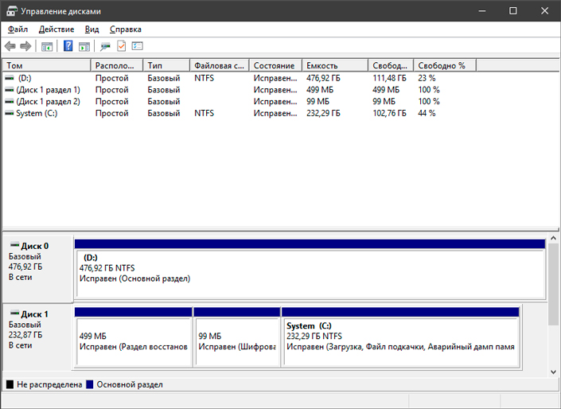The width and height of the screenshot is (561, 409).
Task: Click the 102,76 ГБ free space cell
Action: pos(390,114)
